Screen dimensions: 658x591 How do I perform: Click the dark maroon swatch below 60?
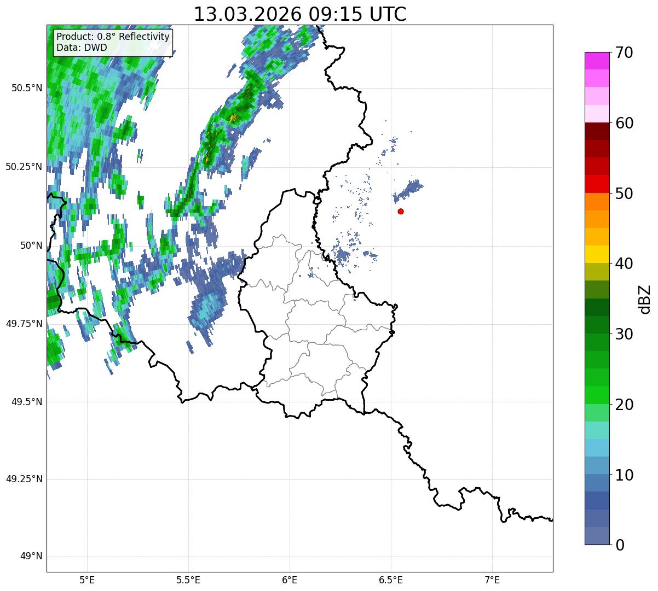pos(597,131)
